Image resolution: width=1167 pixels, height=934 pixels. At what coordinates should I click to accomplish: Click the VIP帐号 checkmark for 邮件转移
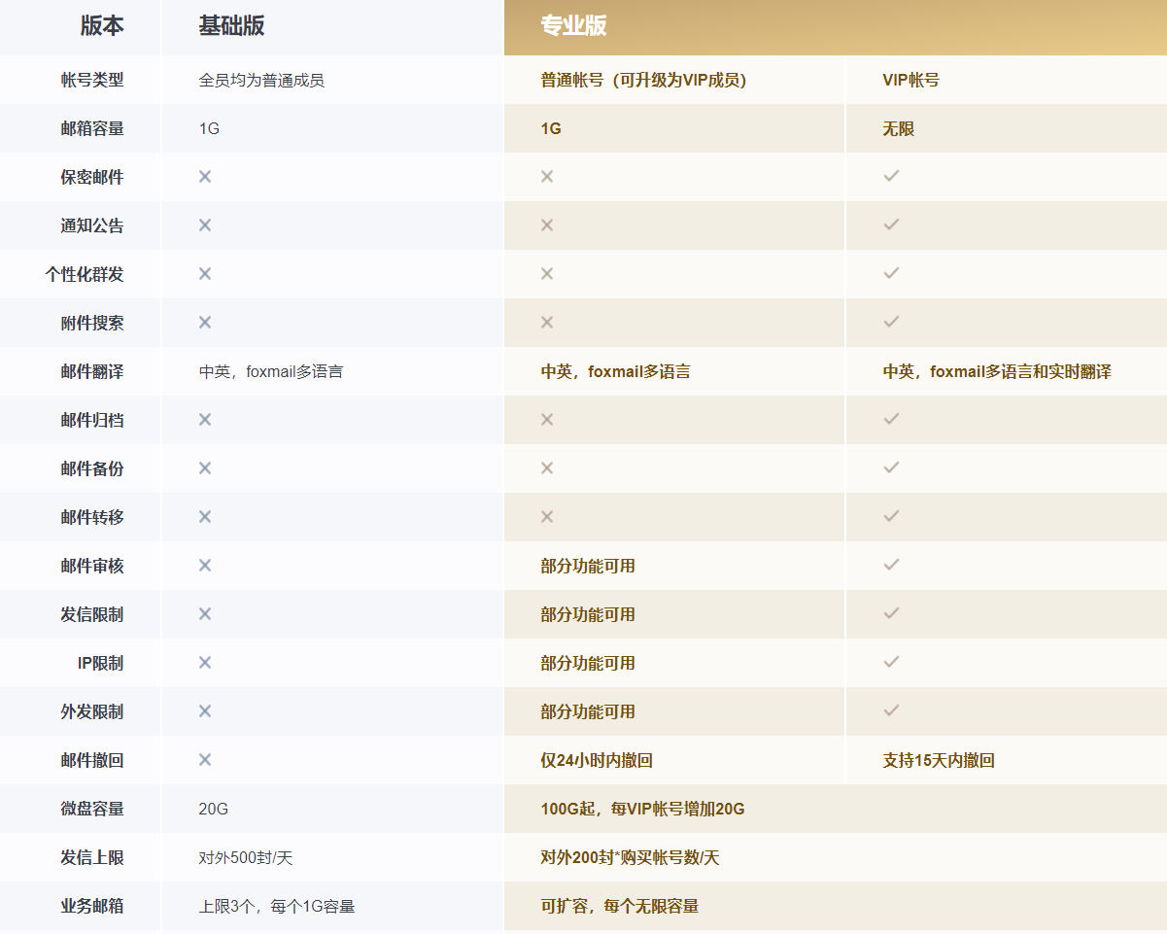click(x=891, y=517)
